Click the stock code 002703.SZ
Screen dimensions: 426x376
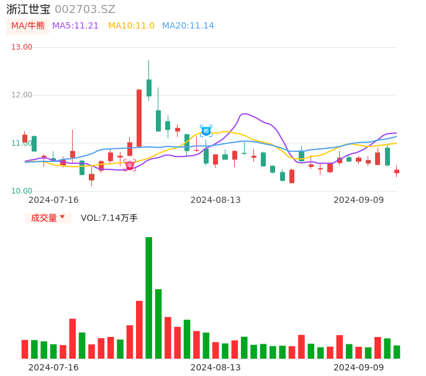click(85, 9)
